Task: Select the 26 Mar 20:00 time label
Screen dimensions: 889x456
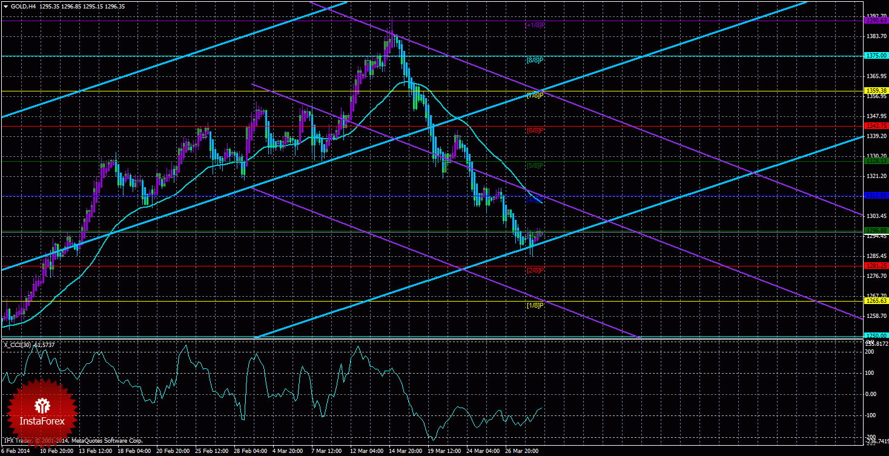Action: [523, 451]
